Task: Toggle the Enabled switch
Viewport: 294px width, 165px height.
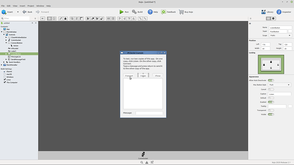Action: tap(271, 102)
